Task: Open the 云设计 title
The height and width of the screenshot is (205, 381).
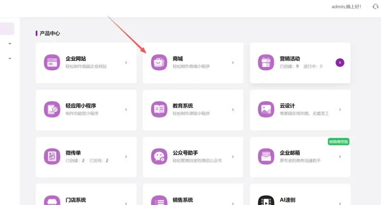Action: point(288,105)
